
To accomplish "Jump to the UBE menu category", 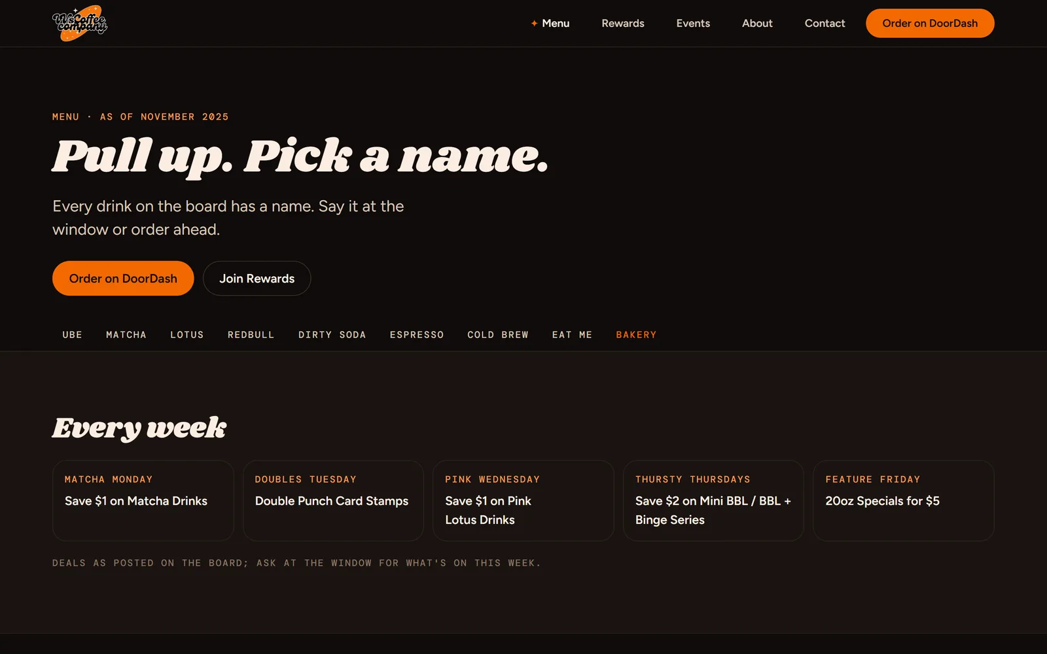I will (73, 335).
